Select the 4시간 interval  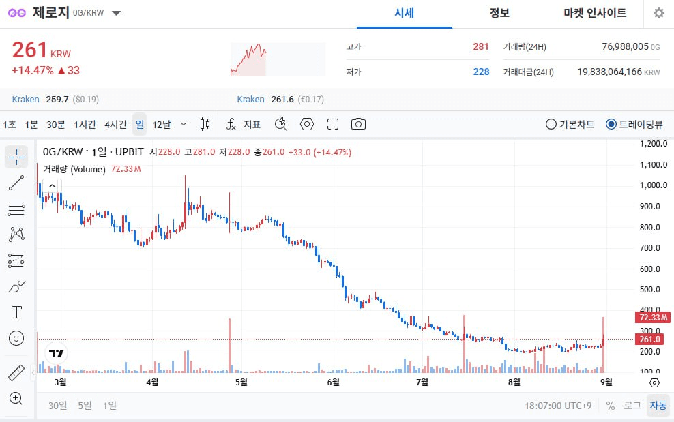point(115,125)
